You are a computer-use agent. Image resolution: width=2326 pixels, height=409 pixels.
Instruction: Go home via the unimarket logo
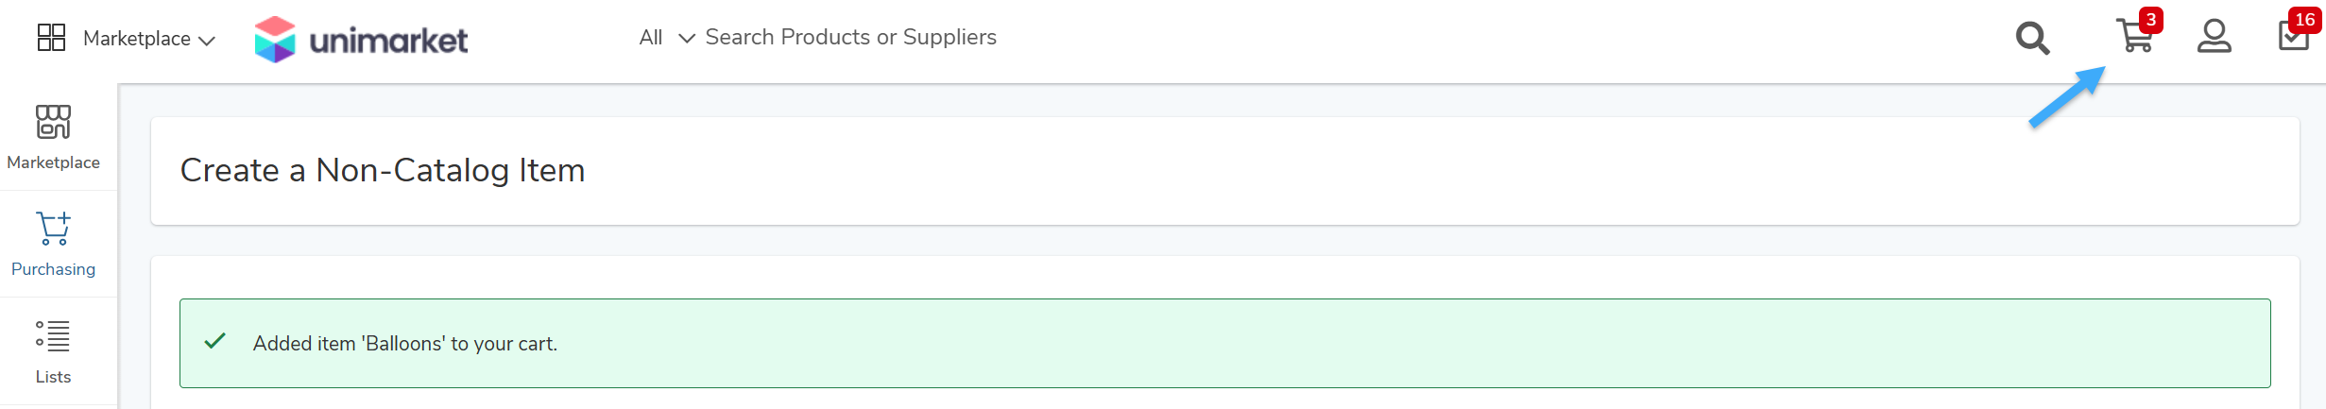pos(361,40)
